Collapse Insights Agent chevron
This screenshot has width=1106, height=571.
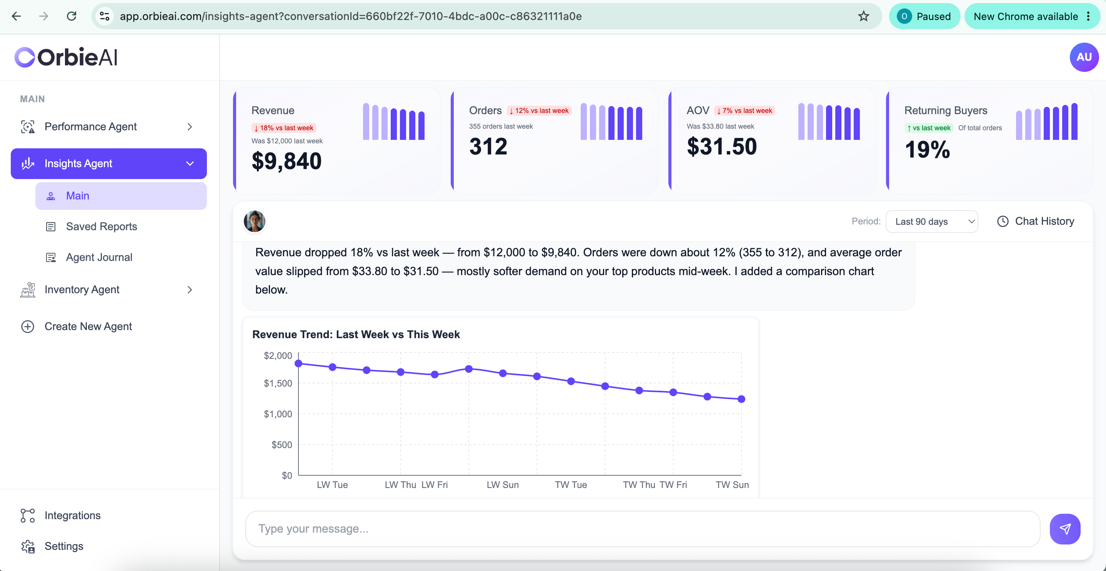click(190, 163)
